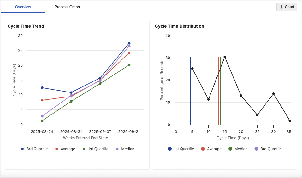This screenshot has width=302, height=178.
Task: Click the distribution peak point at 15 days
Action: [225, 57]
